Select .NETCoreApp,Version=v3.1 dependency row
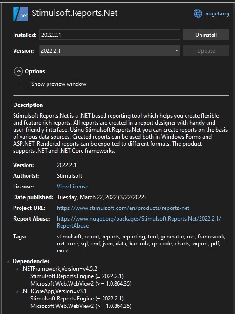 (x=54, y=291)
